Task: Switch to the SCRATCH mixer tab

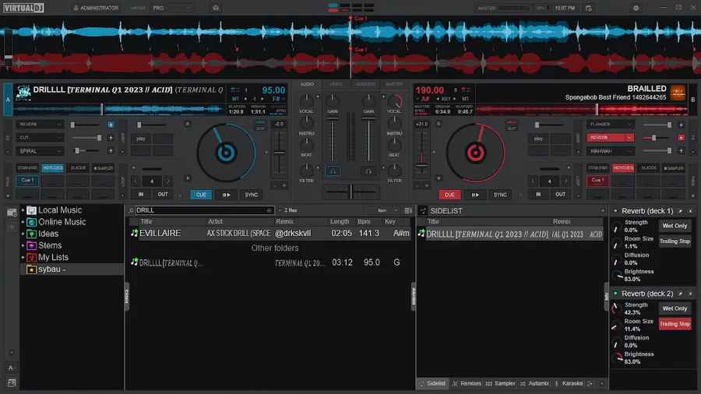Action: point(365,84)
